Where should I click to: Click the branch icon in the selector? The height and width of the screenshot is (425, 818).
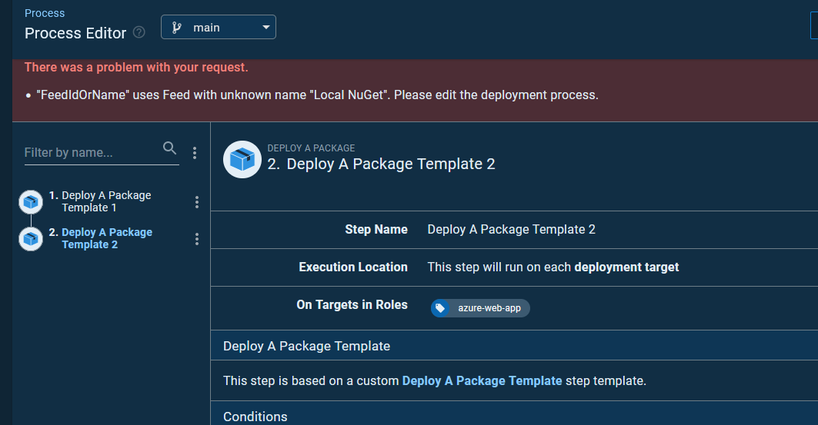pyautogui.click(x=177, y=28)
